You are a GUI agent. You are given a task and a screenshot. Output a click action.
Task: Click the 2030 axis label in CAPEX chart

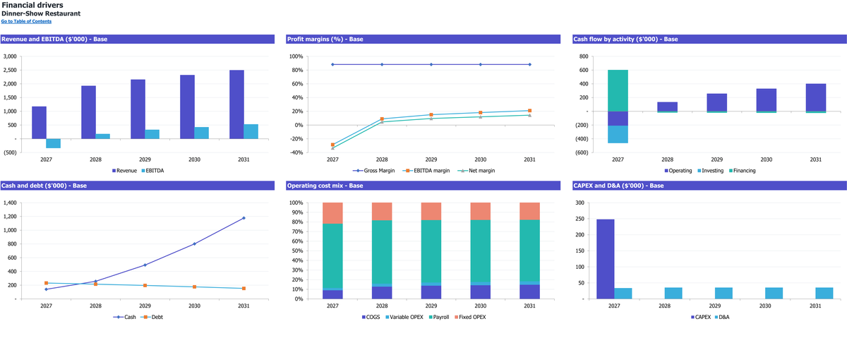coord(766,306)
